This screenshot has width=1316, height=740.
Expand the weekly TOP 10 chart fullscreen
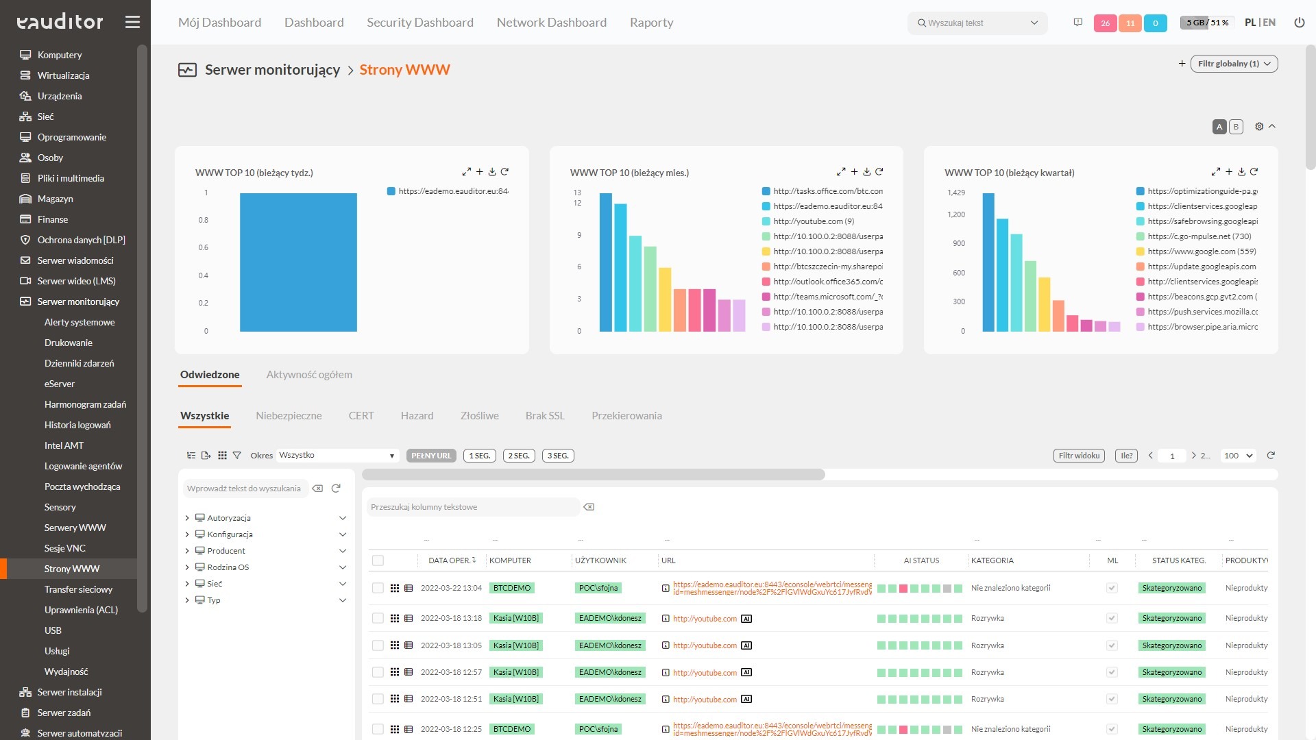click(x=466, y=172)
